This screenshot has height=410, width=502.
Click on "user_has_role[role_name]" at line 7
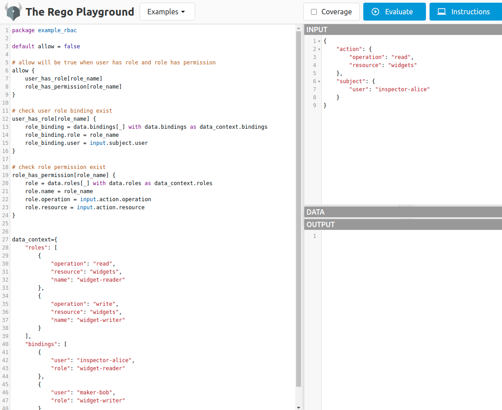click(64, 79)
